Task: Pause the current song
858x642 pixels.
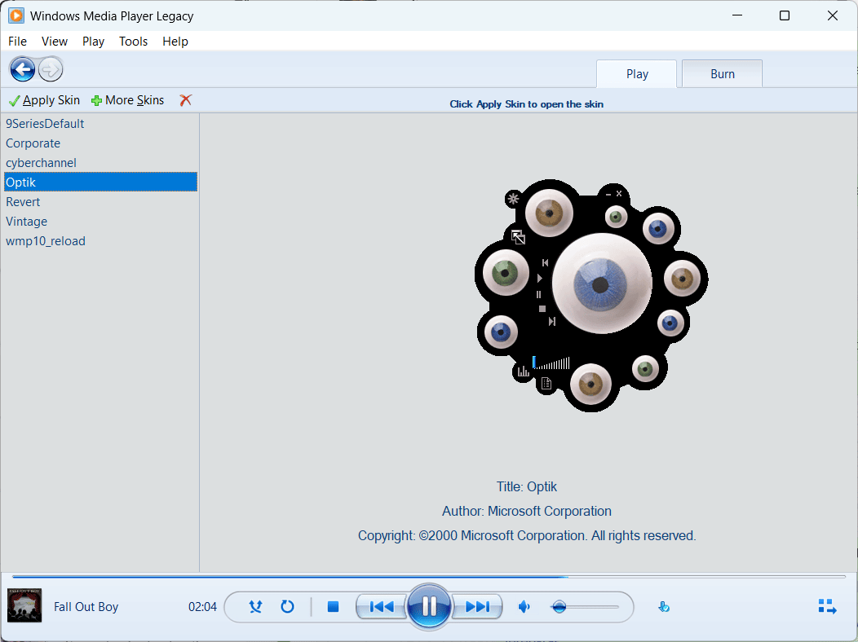Action: point(429,606)
